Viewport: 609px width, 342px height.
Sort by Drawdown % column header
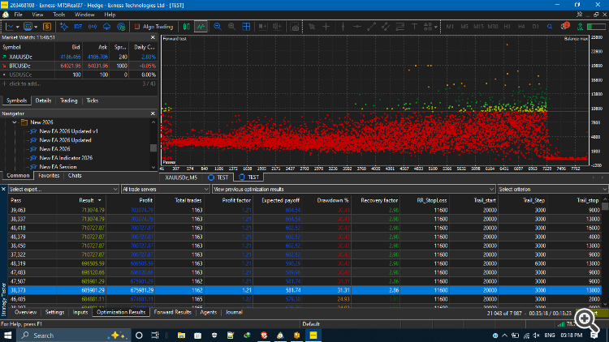point(333,200)
